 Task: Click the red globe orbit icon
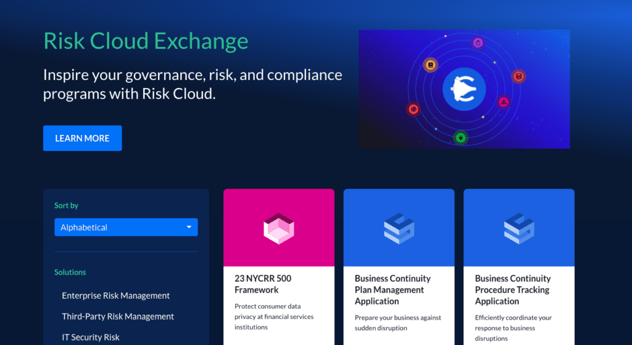(x=414, y=109)
